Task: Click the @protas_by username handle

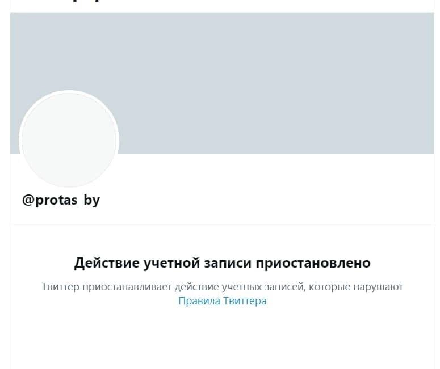Action: (x=61, y=200)
